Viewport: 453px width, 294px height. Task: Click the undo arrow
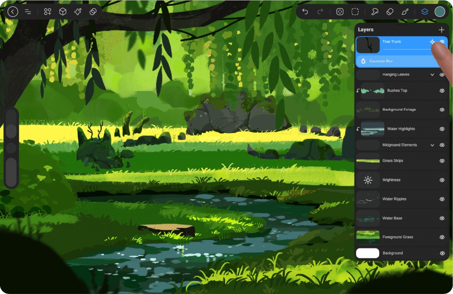coord(305,12)
